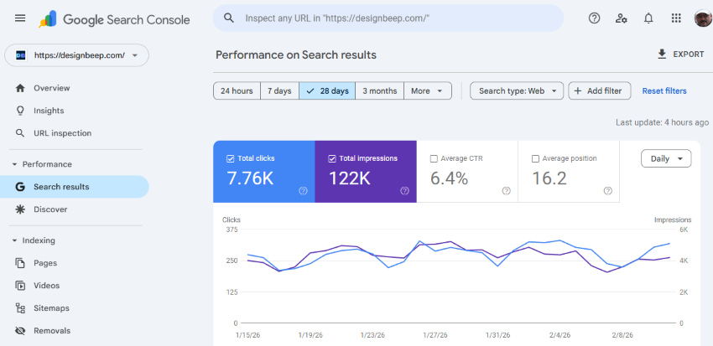This screenshot has height=346, width=713.
Task: Enable the Average CTR checkbox
Action: [434, 158]
